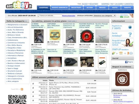Open Apple iPhone 14 Pro Max listing title
Viewport: 139px width, 104px height.
tap(64, 83)
